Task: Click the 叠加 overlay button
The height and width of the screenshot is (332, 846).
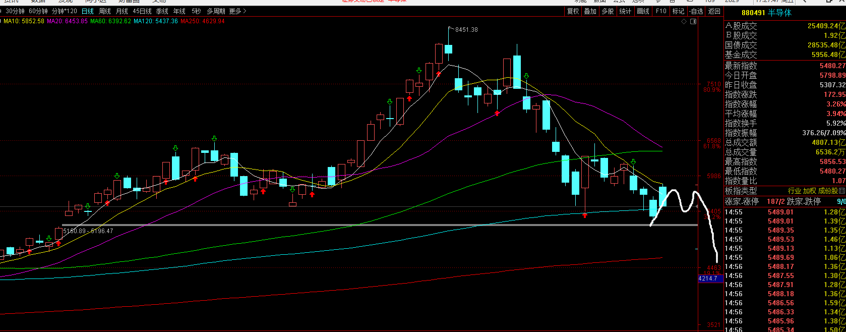Action: 590,11
